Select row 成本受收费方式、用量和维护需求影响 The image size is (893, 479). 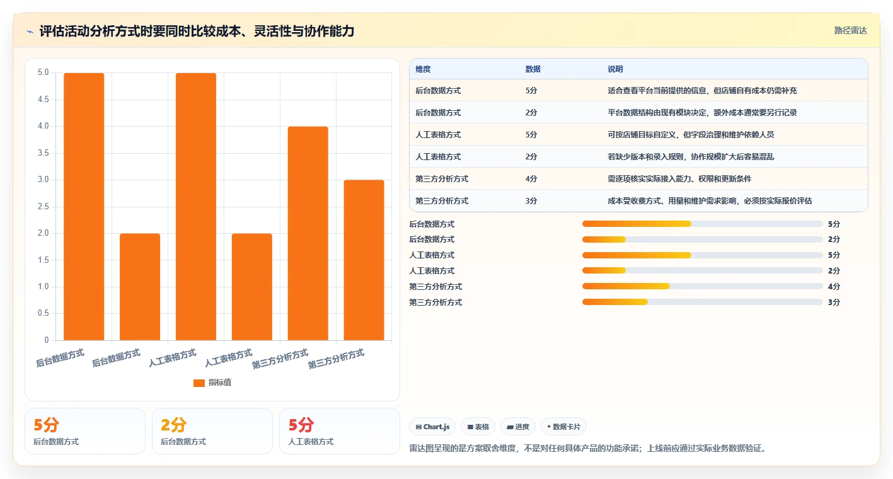click(638, 200)
